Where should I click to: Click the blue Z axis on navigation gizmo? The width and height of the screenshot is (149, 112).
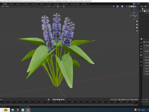(134, 12)
